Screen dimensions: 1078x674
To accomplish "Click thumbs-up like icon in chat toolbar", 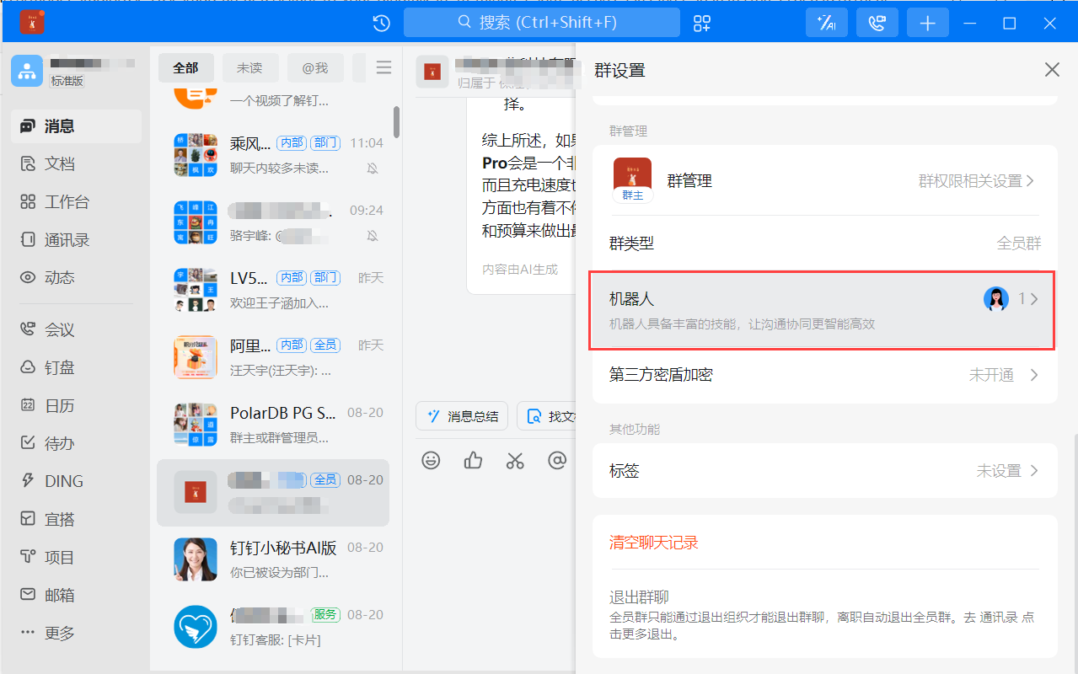I will tap(473, 460).
